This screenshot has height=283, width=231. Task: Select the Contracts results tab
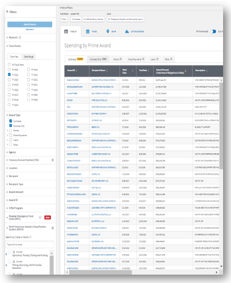coord(75,59)
